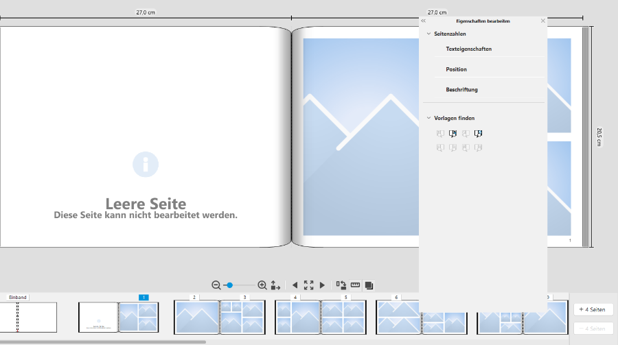Image resolution: width=618 pixels, height=345 pixels.
Task: Click the fit-to-screen arrows icon
Action: click(308, 285)
